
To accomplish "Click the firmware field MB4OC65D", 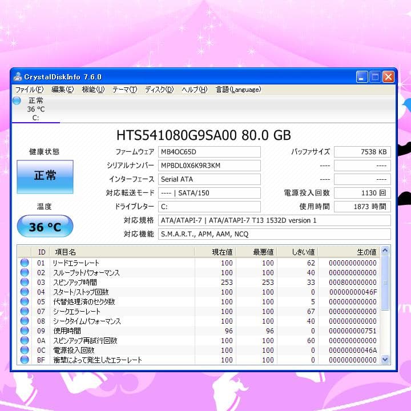I will 209,152.
